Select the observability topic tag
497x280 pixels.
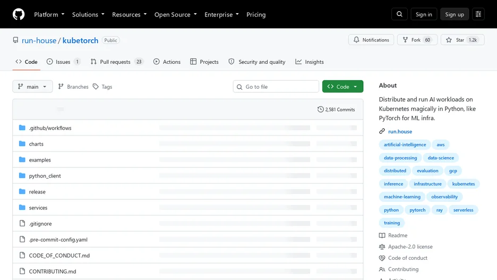444,197
